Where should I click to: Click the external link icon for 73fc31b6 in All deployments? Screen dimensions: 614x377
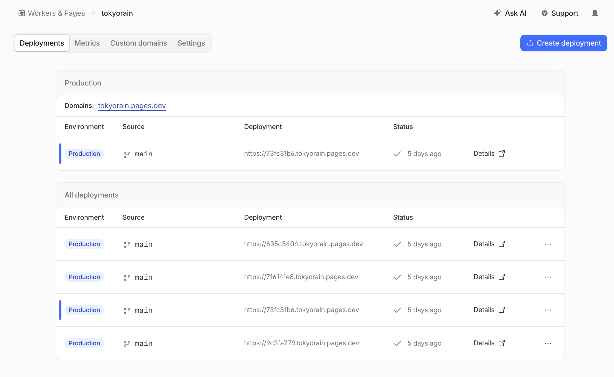coord(502,310)
